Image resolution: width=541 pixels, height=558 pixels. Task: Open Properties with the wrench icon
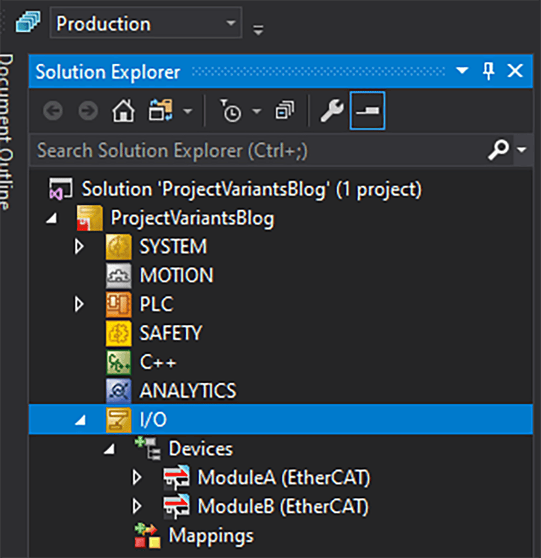(x=332, y=111)
